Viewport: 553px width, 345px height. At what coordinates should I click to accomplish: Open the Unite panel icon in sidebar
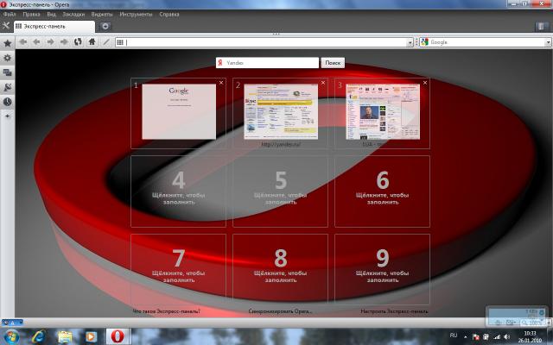pyautogui.click(x=8, y=72)
